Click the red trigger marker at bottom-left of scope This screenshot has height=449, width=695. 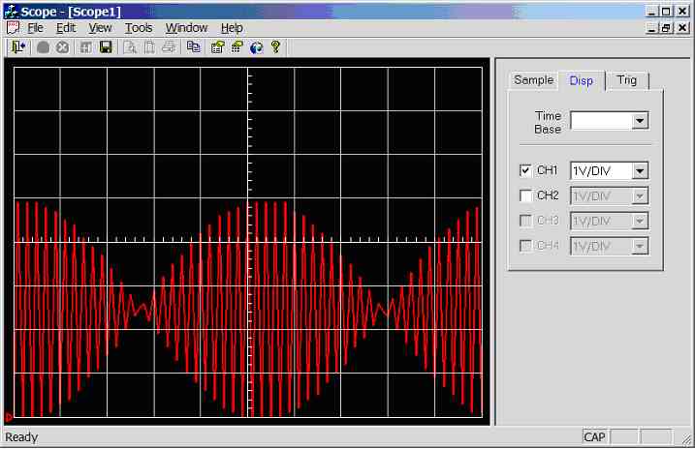coord(9,416)
